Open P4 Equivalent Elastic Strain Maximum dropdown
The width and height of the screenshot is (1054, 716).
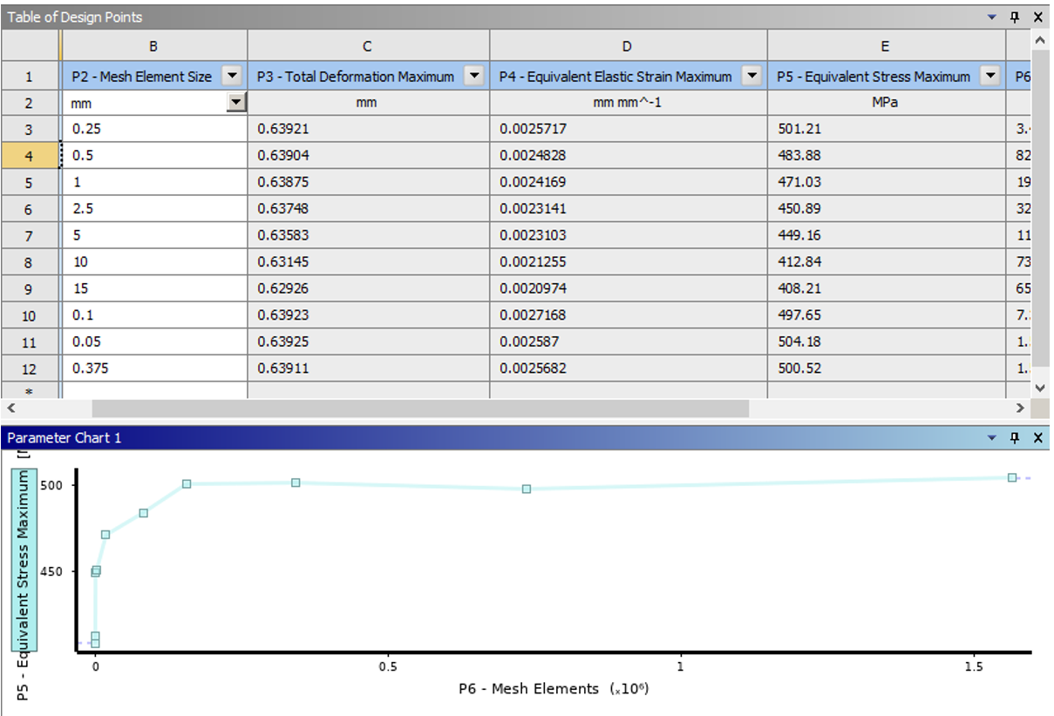tap(751, 77)
